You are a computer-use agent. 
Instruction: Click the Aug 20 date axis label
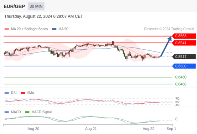tap(33, 129)
